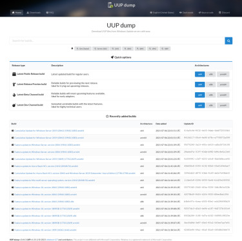Open the Downloads menu item

point(34,13)
